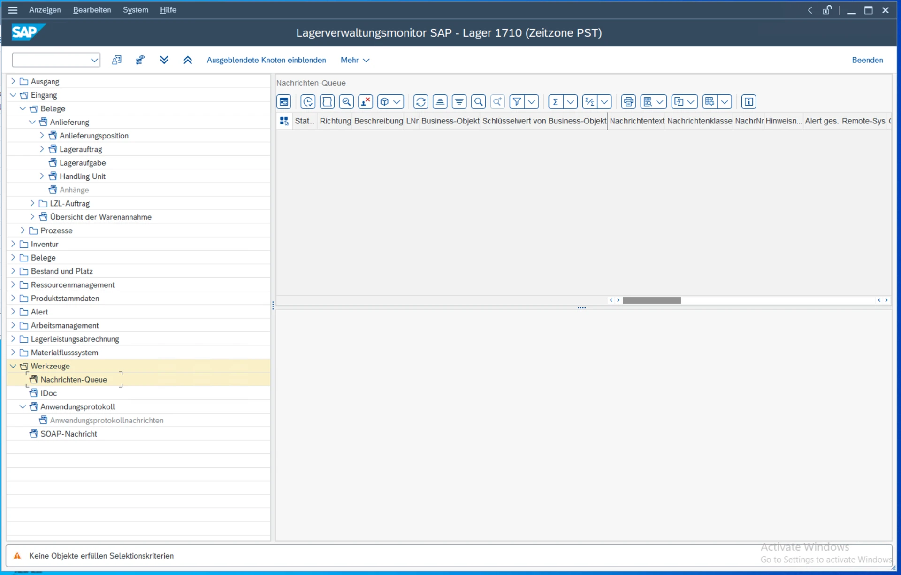Select the SOAP-Nachricht tree node
This screenshot has height=575, width=901.
69,434
